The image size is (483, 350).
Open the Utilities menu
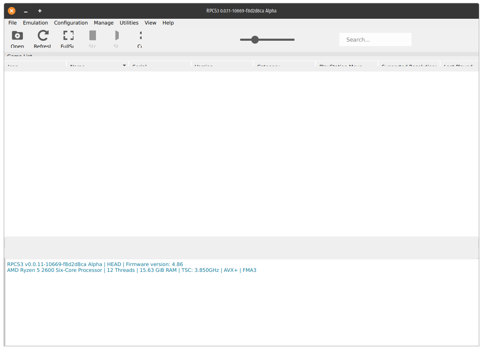[129, 23]
